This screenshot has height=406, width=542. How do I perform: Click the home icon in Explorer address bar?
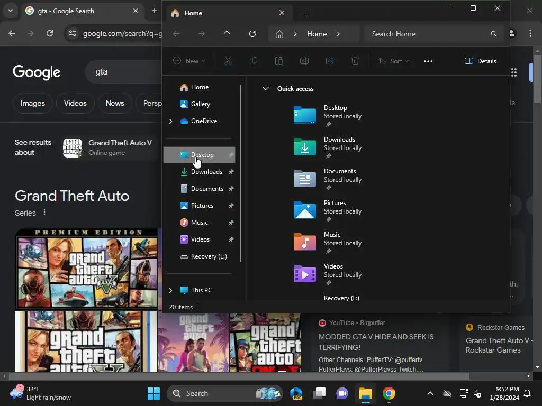pyautogui.click(x=279, y=34)
